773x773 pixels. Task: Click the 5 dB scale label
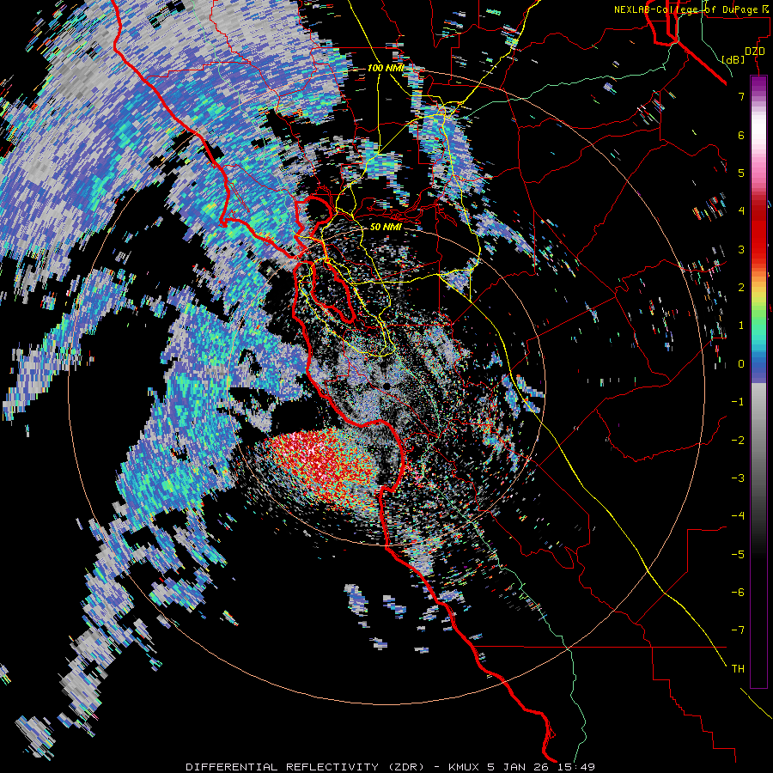point(741,173)
